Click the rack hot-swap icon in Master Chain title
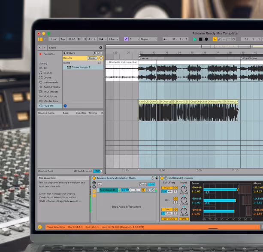The height and width of the screenshot is (252, 263). click(x=152, y=178)
